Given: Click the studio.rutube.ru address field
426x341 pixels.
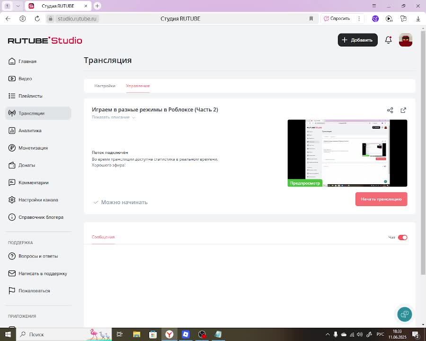Looking at the screenshot, I should pos(77,19).
